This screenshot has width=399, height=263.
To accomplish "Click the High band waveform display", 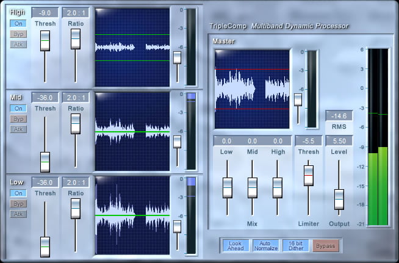I will pos(132,48).
